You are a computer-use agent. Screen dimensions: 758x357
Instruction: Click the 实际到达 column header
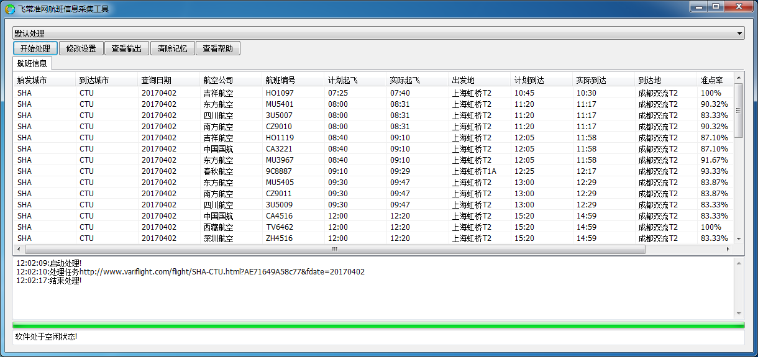click(604, 80)
